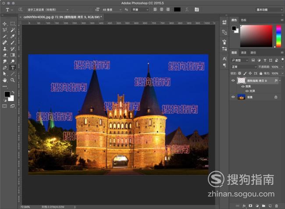Open the workspace switcher dropdown

(x=269, y=10)
